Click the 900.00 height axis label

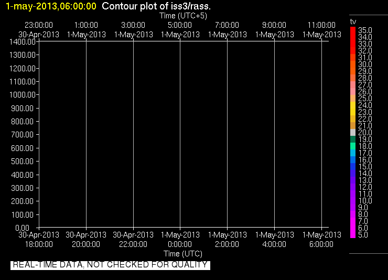(23, 109)
